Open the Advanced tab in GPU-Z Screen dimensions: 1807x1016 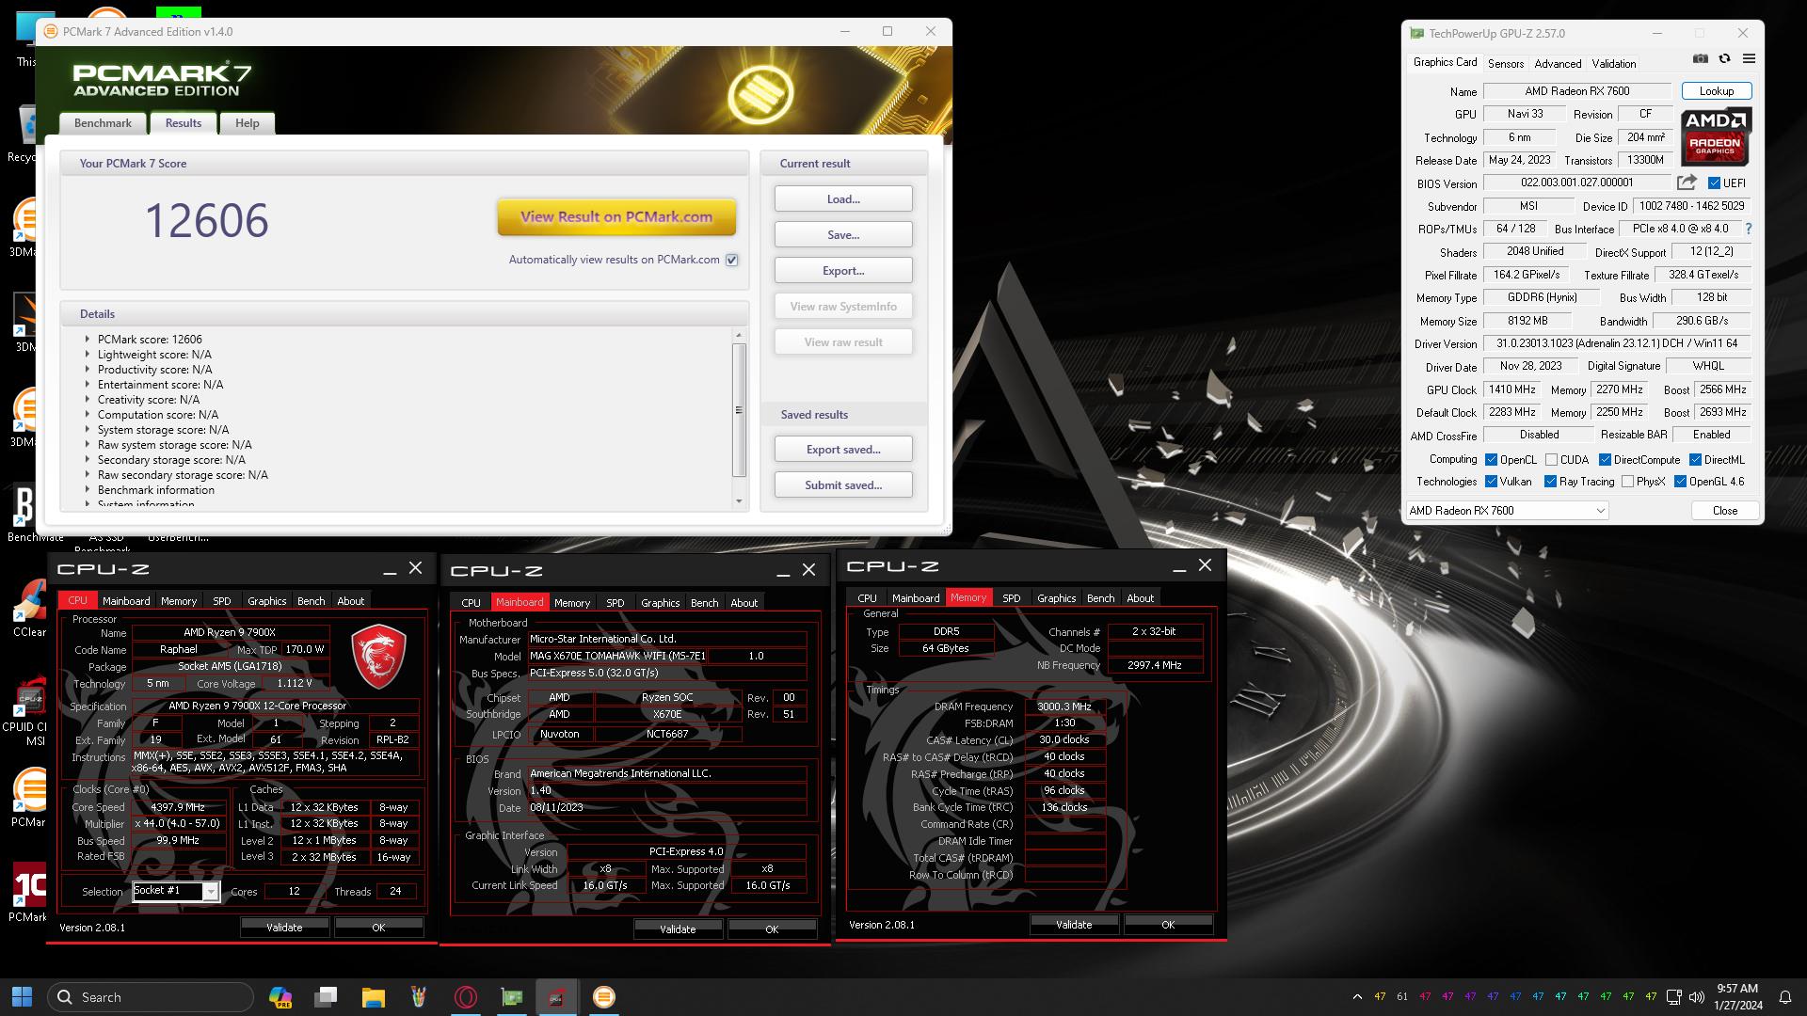click(x=1558, y=63)
